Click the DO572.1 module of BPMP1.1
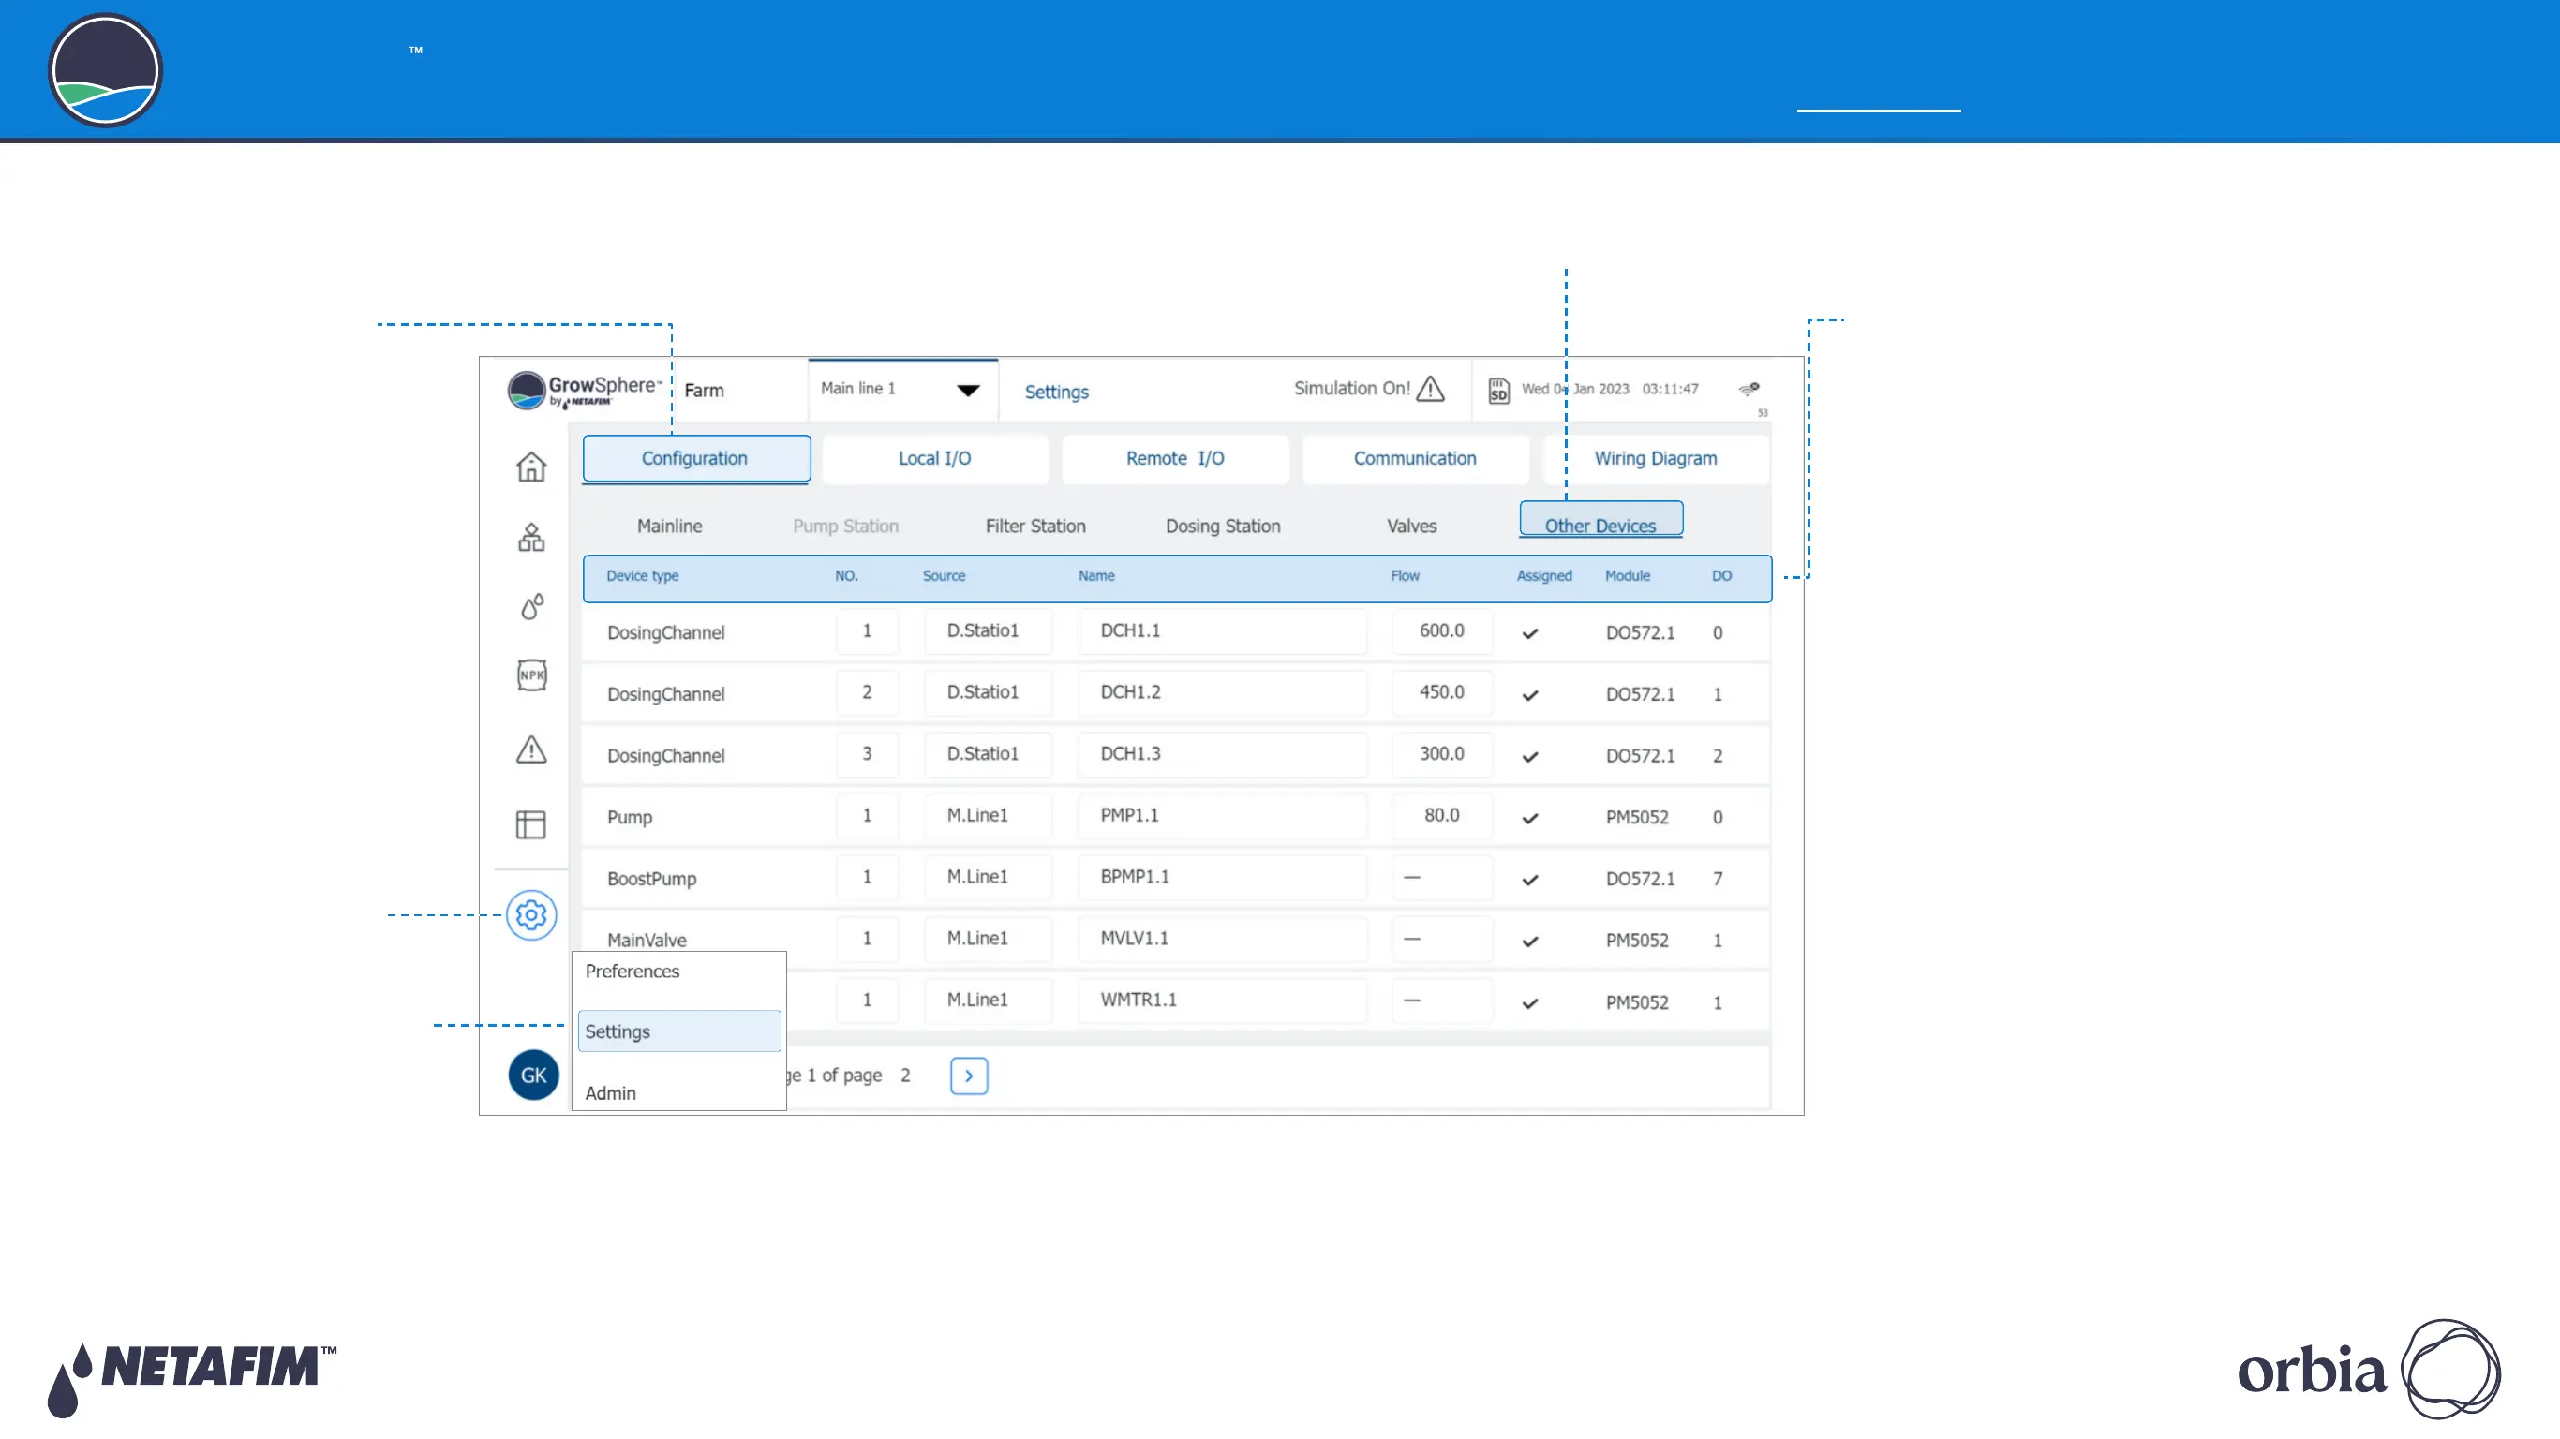The width and height of the screenshot is (2560, 1439). pos(1640,880)
